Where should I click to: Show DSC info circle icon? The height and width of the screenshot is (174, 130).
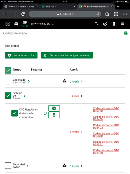[45, 113]
